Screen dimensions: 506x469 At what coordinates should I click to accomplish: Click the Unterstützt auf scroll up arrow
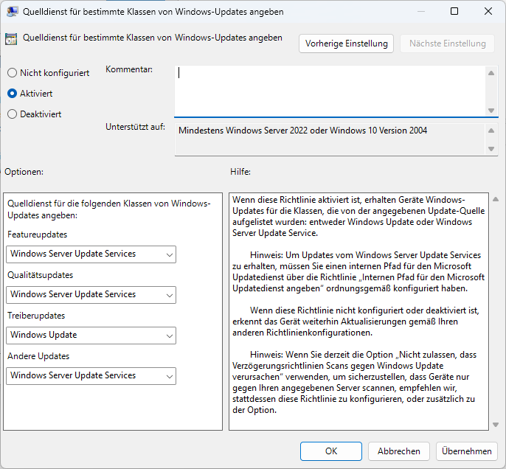click(x=491, y=131)
